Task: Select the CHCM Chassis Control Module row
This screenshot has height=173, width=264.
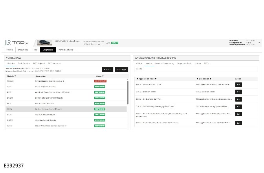Action: (66, 120)
